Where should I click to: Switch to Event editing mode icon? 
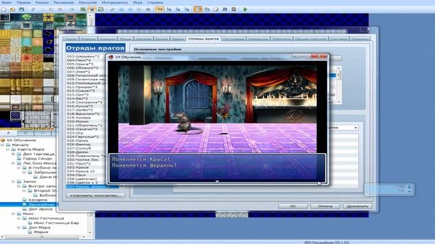(92, 9)
